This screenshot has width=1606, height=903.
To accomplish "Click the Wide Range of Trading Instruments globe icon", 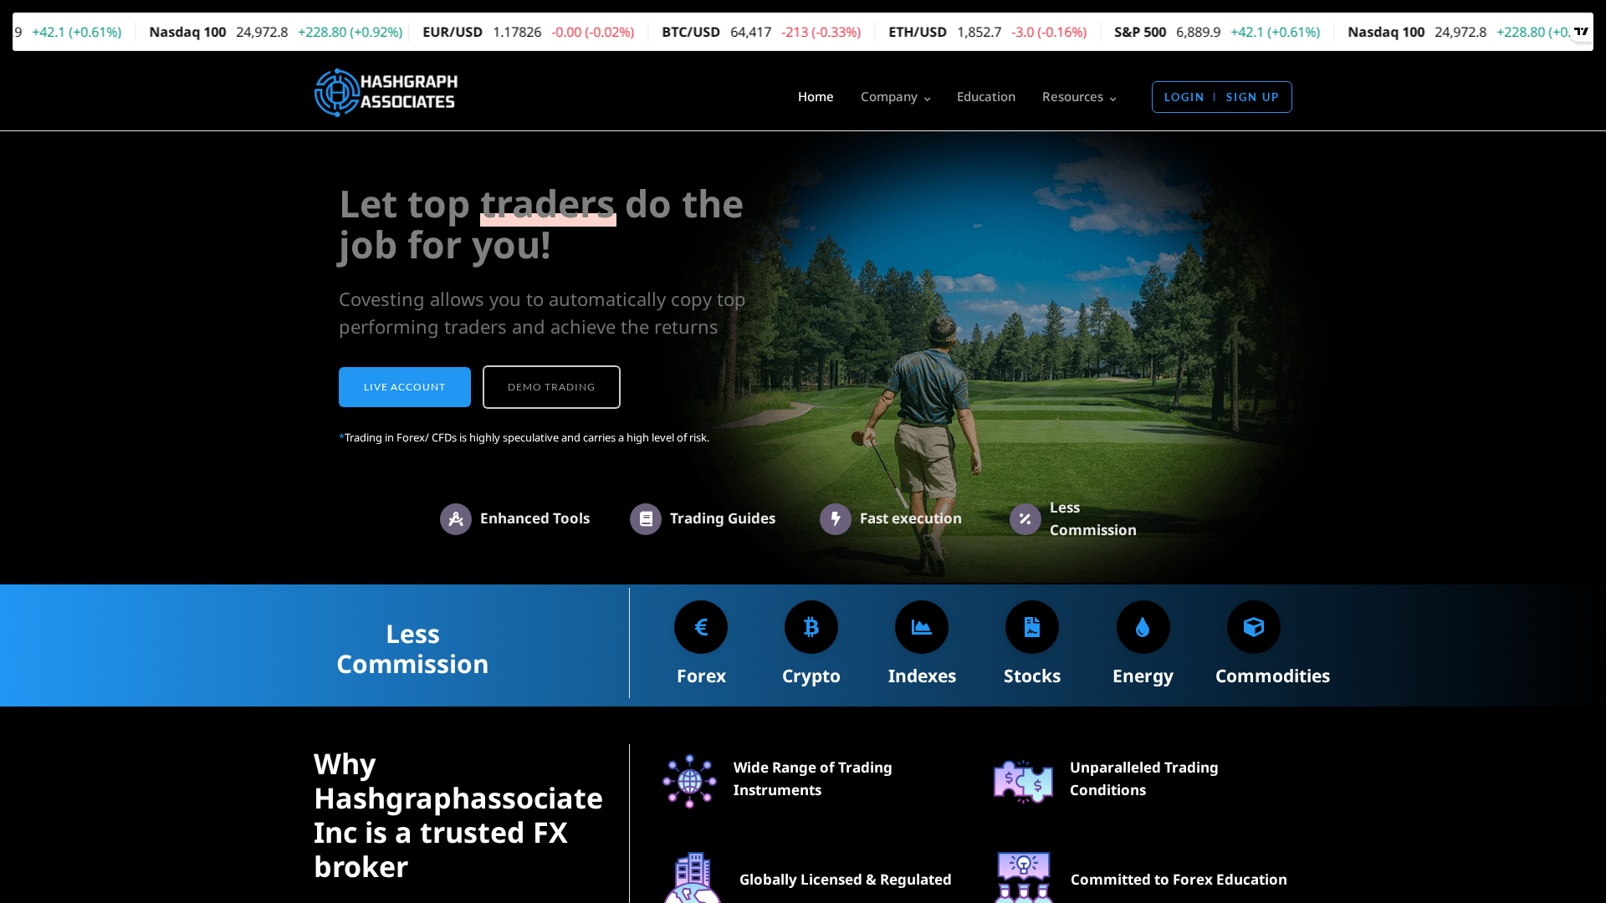I will (689, 780).
